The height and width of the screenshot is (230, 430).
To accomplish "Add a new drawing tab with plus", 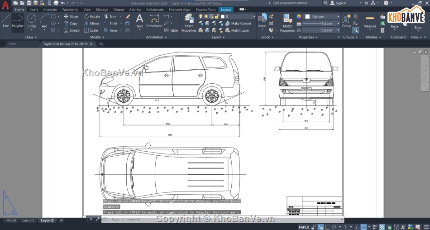I will [101, 44].
